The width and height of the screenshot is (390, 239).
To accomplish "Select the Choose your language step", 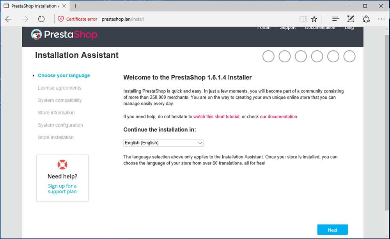I will point(64,76).
